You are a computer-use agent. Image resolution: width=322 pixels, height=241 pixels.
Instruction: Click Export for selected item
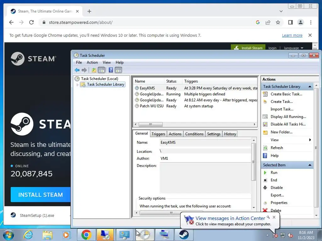point(277,195)
